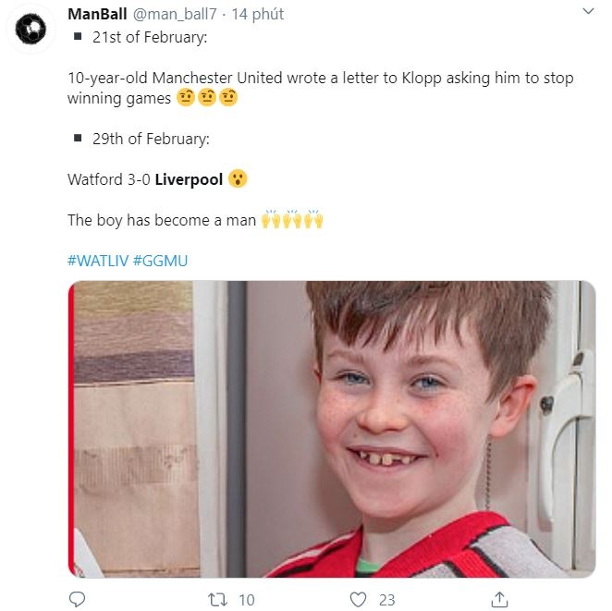Click the like count 23
Screen dimensions: 612x611
386,600
